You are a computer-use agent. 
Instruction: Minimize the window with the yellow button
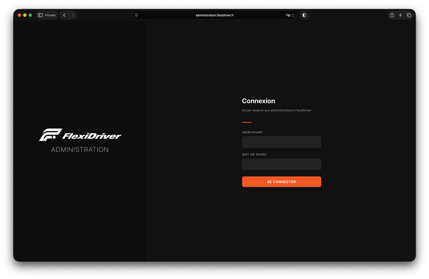click(25, 15)
